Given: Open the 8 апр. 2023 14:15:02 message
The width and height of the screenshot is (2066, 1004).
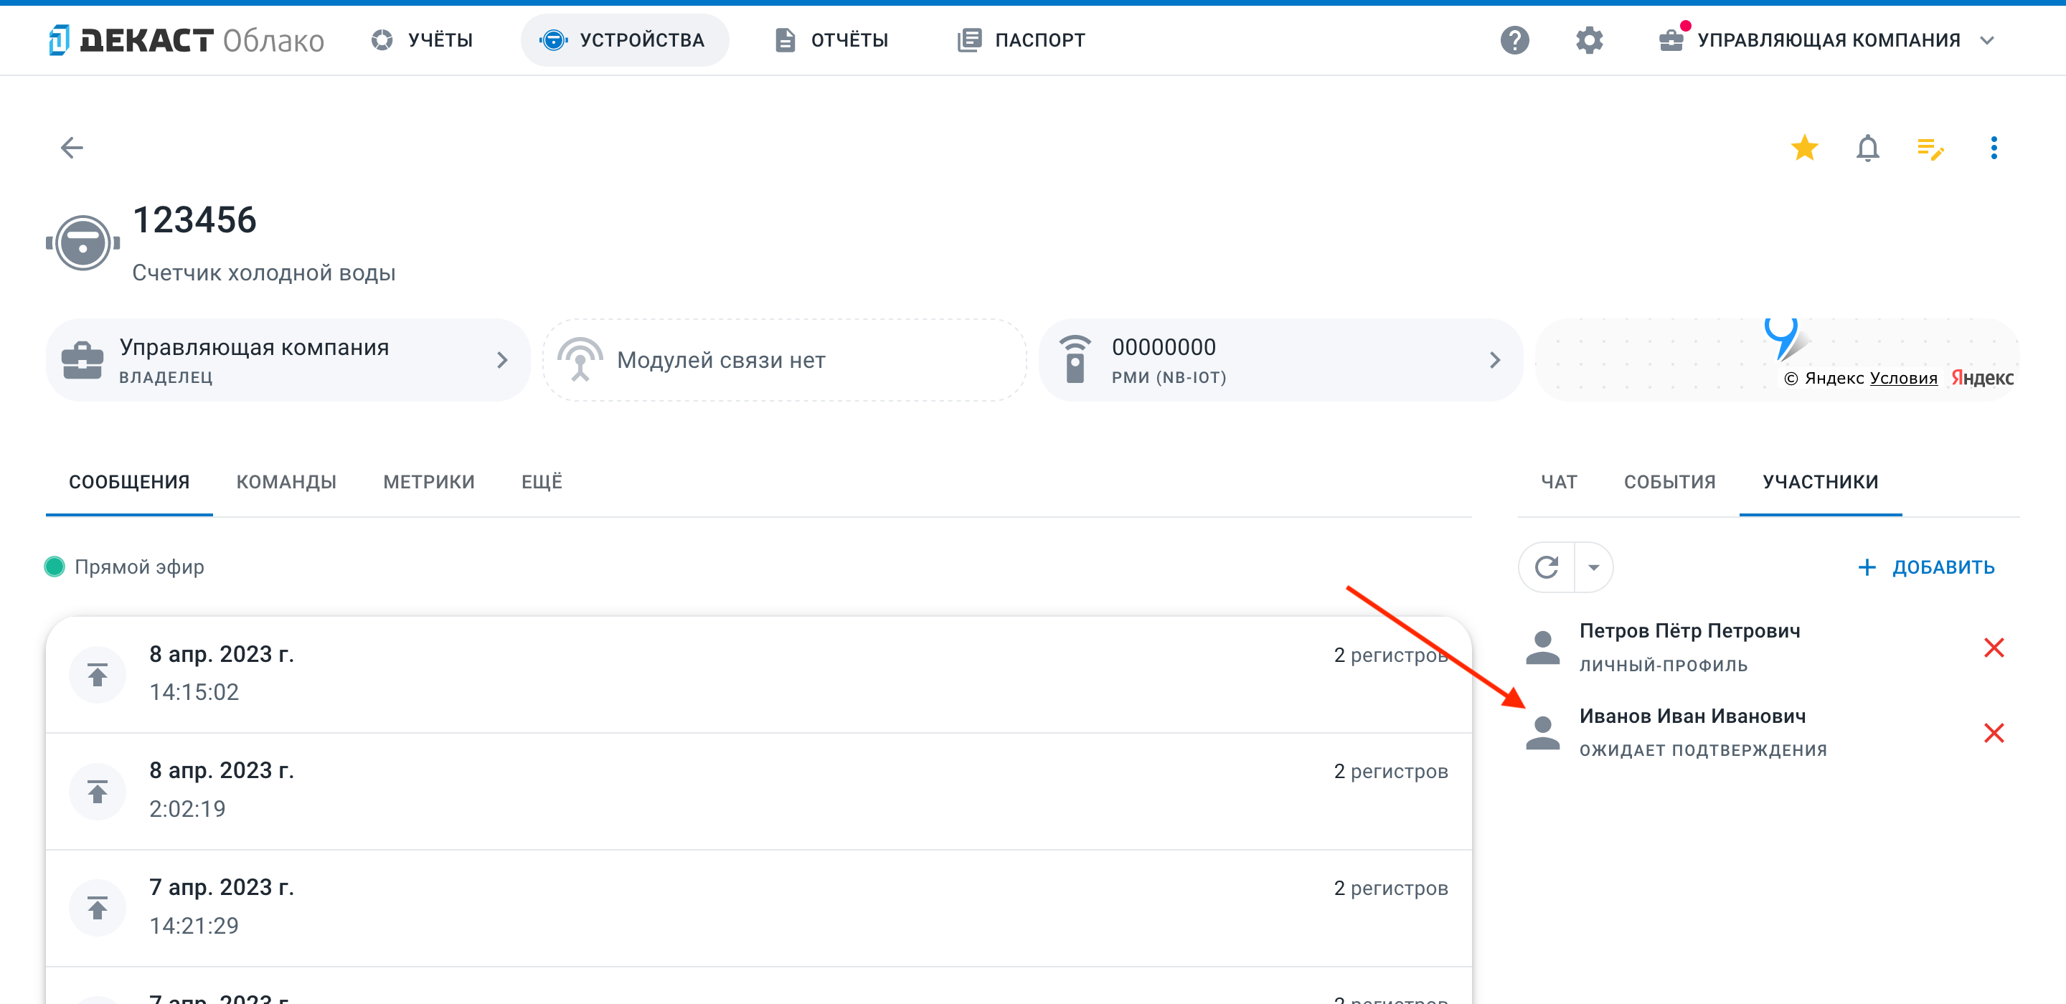Looking at the screenshot, I should point(759,674).
